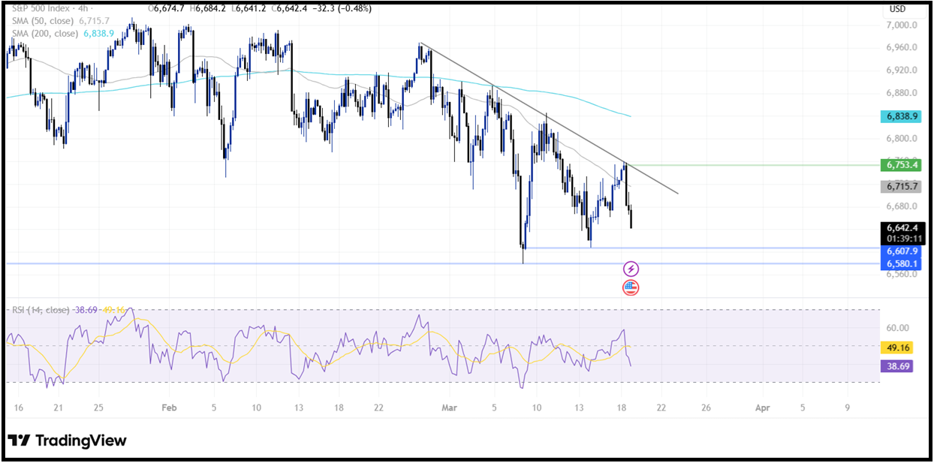Click the RSI (14, close) indicator label
This screenshot has height=463, width=937.
coord(41,308)
